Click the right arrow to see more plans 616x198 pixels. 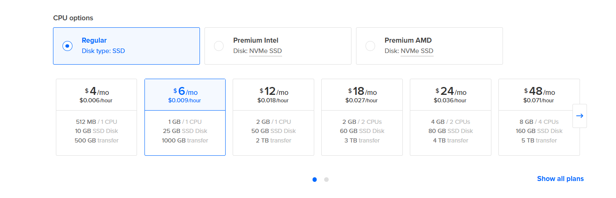[x=580, y=116]
